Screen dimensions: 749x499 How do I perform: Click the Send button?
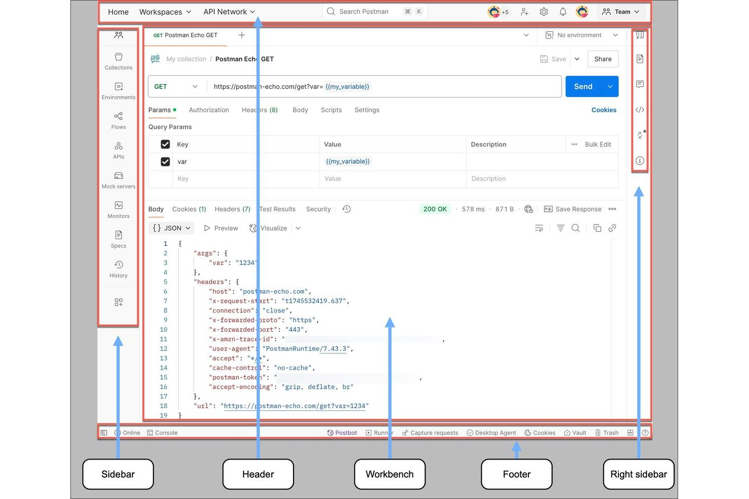(582, 86)
